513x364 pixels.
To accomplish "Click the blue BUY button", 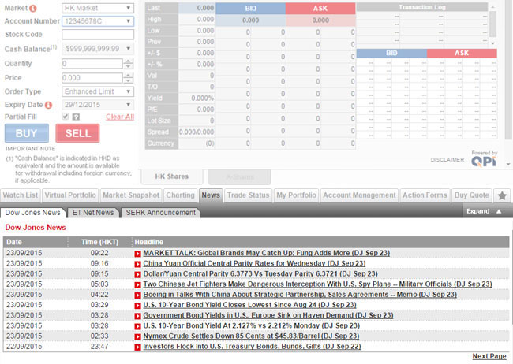I will tap(27, 133).
